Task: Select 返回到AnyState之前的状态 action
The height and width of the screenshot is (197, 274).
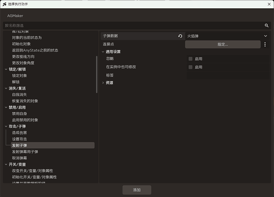Action: [x=35, y=50]
